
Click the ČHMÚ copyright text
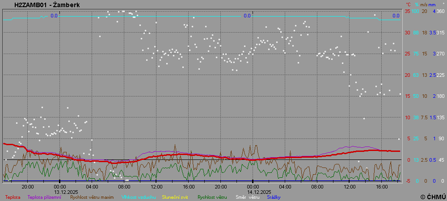point(433,197)
